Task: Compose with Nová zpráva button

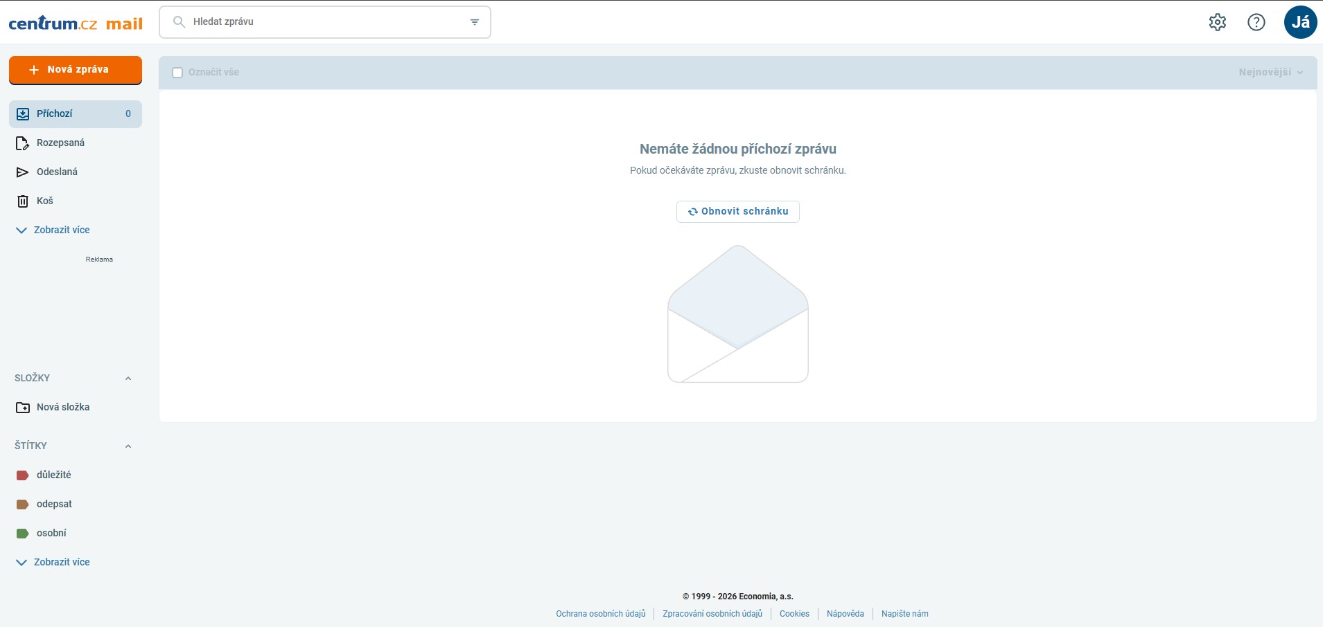Action: click(x=75, y=70)
